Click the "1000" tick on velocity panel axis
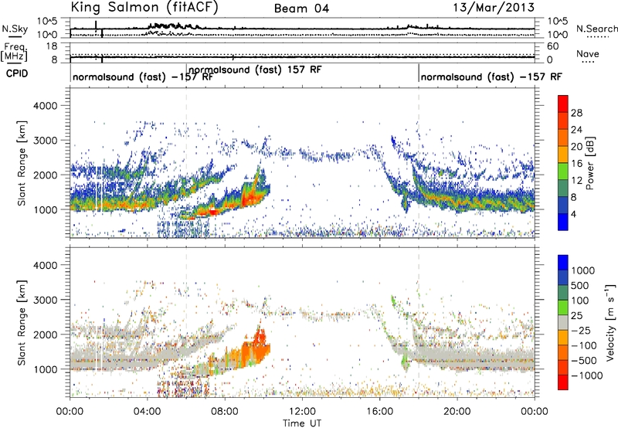The width and height of the screenshot is (618, 428). (x=45, y=369)
